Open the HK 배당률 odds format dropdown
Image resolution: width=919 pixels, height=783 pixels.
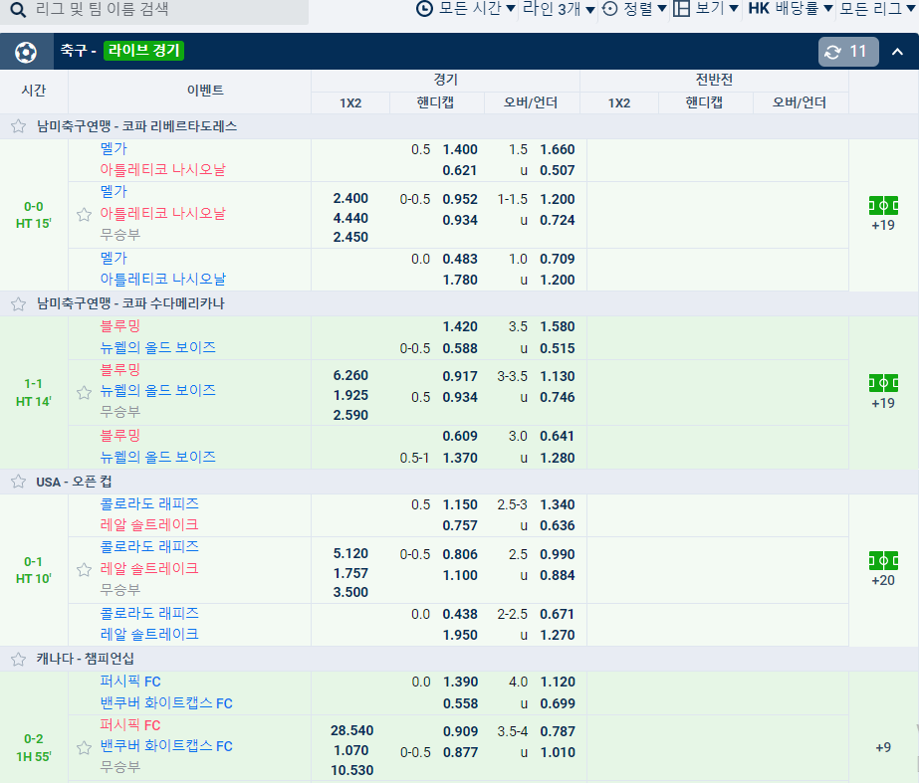[790, 9]
